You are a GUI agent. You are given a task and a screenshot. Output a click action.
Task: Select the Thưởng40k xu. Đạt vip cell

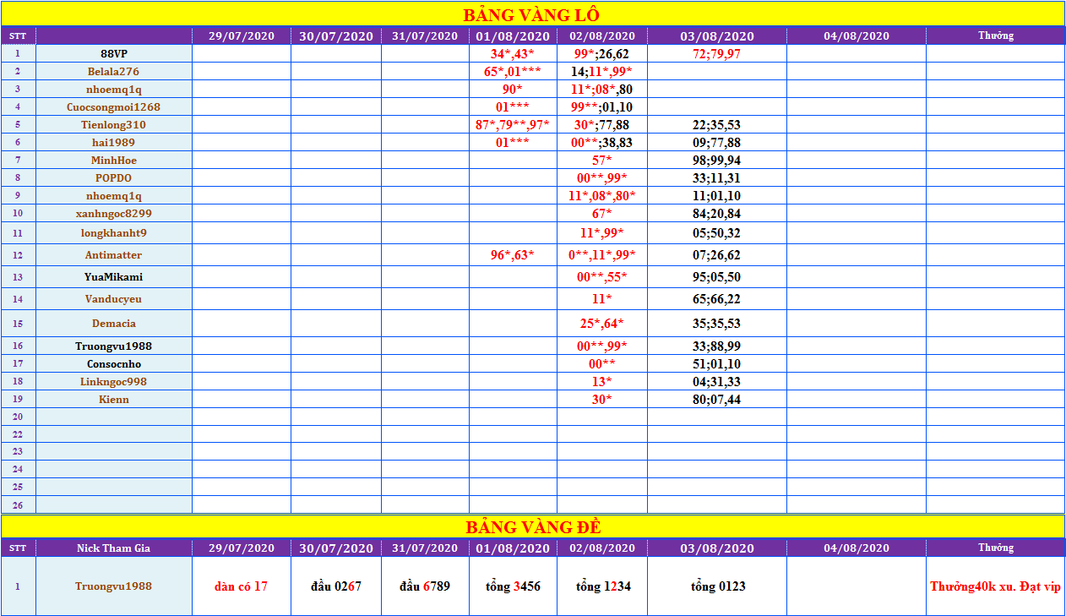coord(995,586)
